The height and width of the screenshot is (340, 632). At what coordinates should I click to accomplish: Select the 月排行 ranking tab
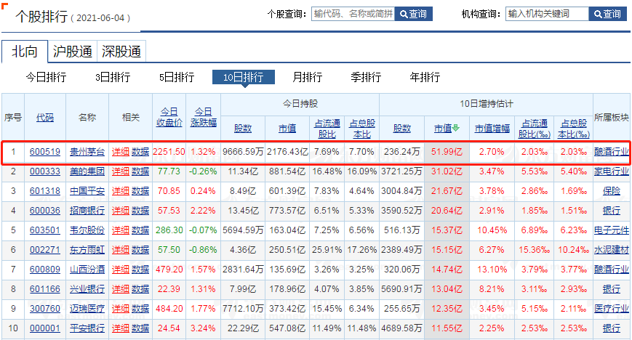click(x=308, y=77)
